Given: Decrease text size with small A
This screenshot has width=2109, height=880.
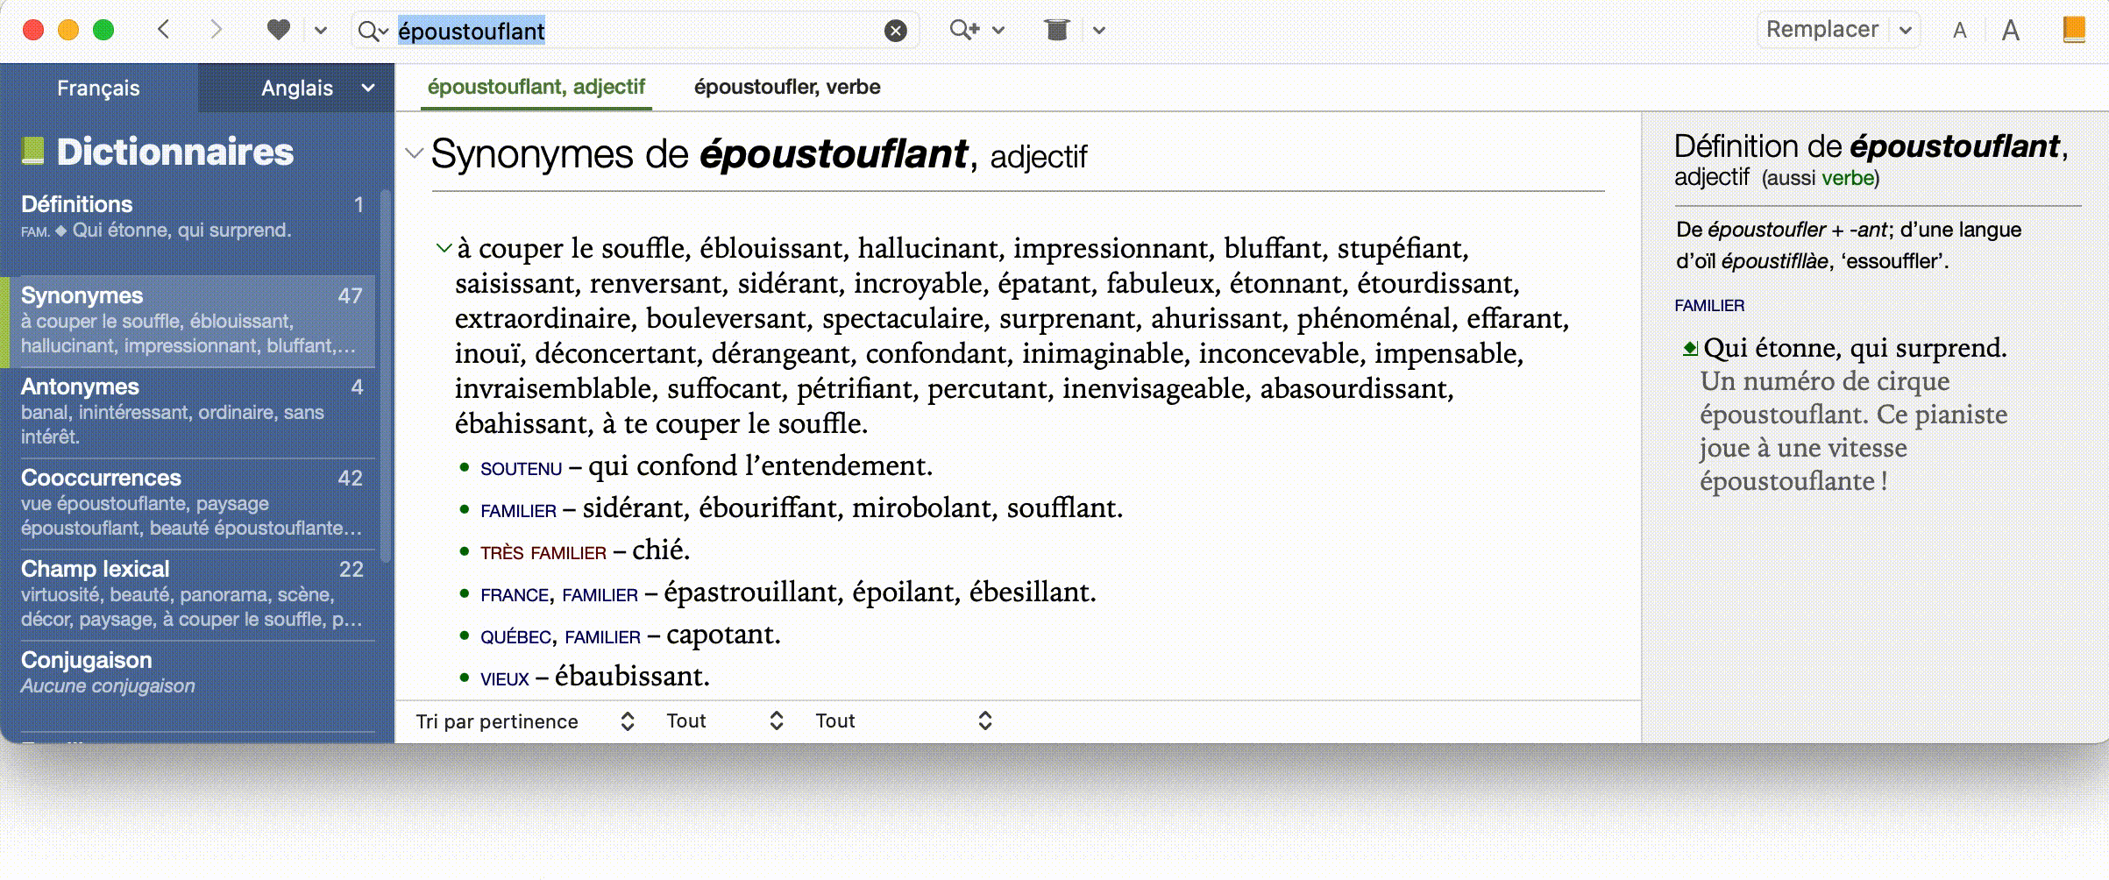Looking at the screenshot, I should tap(1959, 32).
